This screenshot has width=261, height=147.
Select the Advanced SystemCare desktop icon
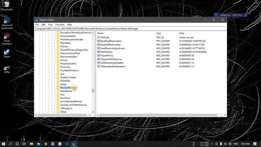(7, 23)
